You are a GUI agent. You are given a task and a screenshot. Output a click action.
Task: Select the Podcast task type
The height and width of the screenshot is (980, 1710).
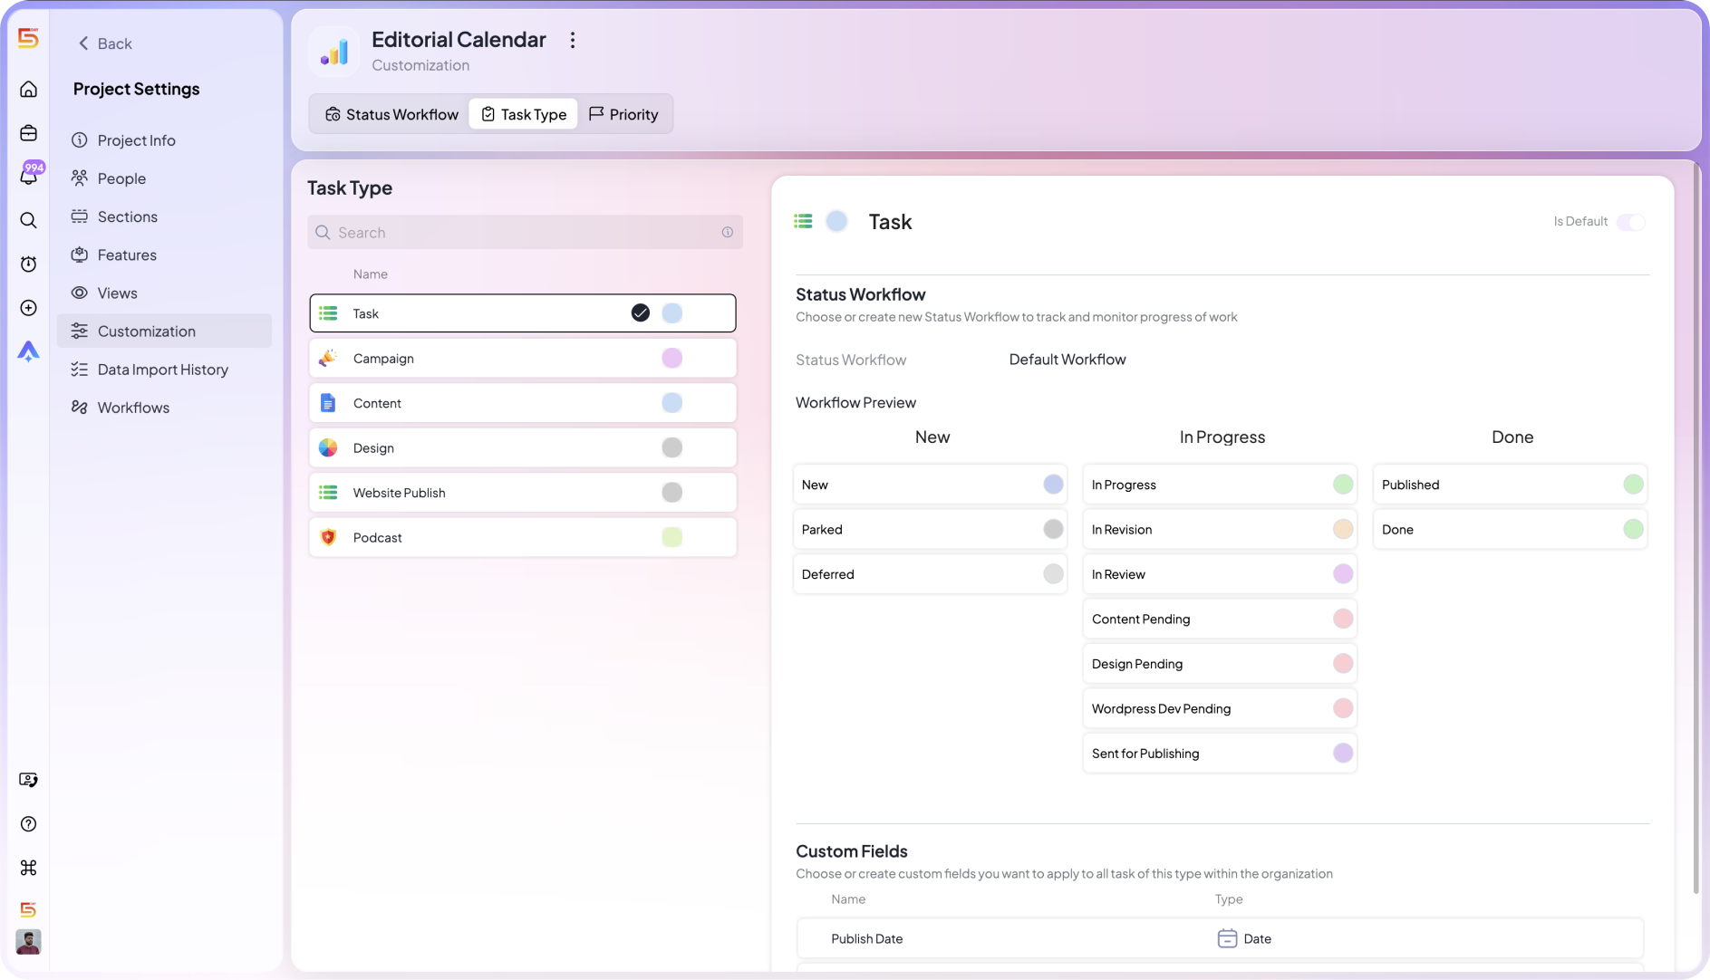(x=523, y=538)
